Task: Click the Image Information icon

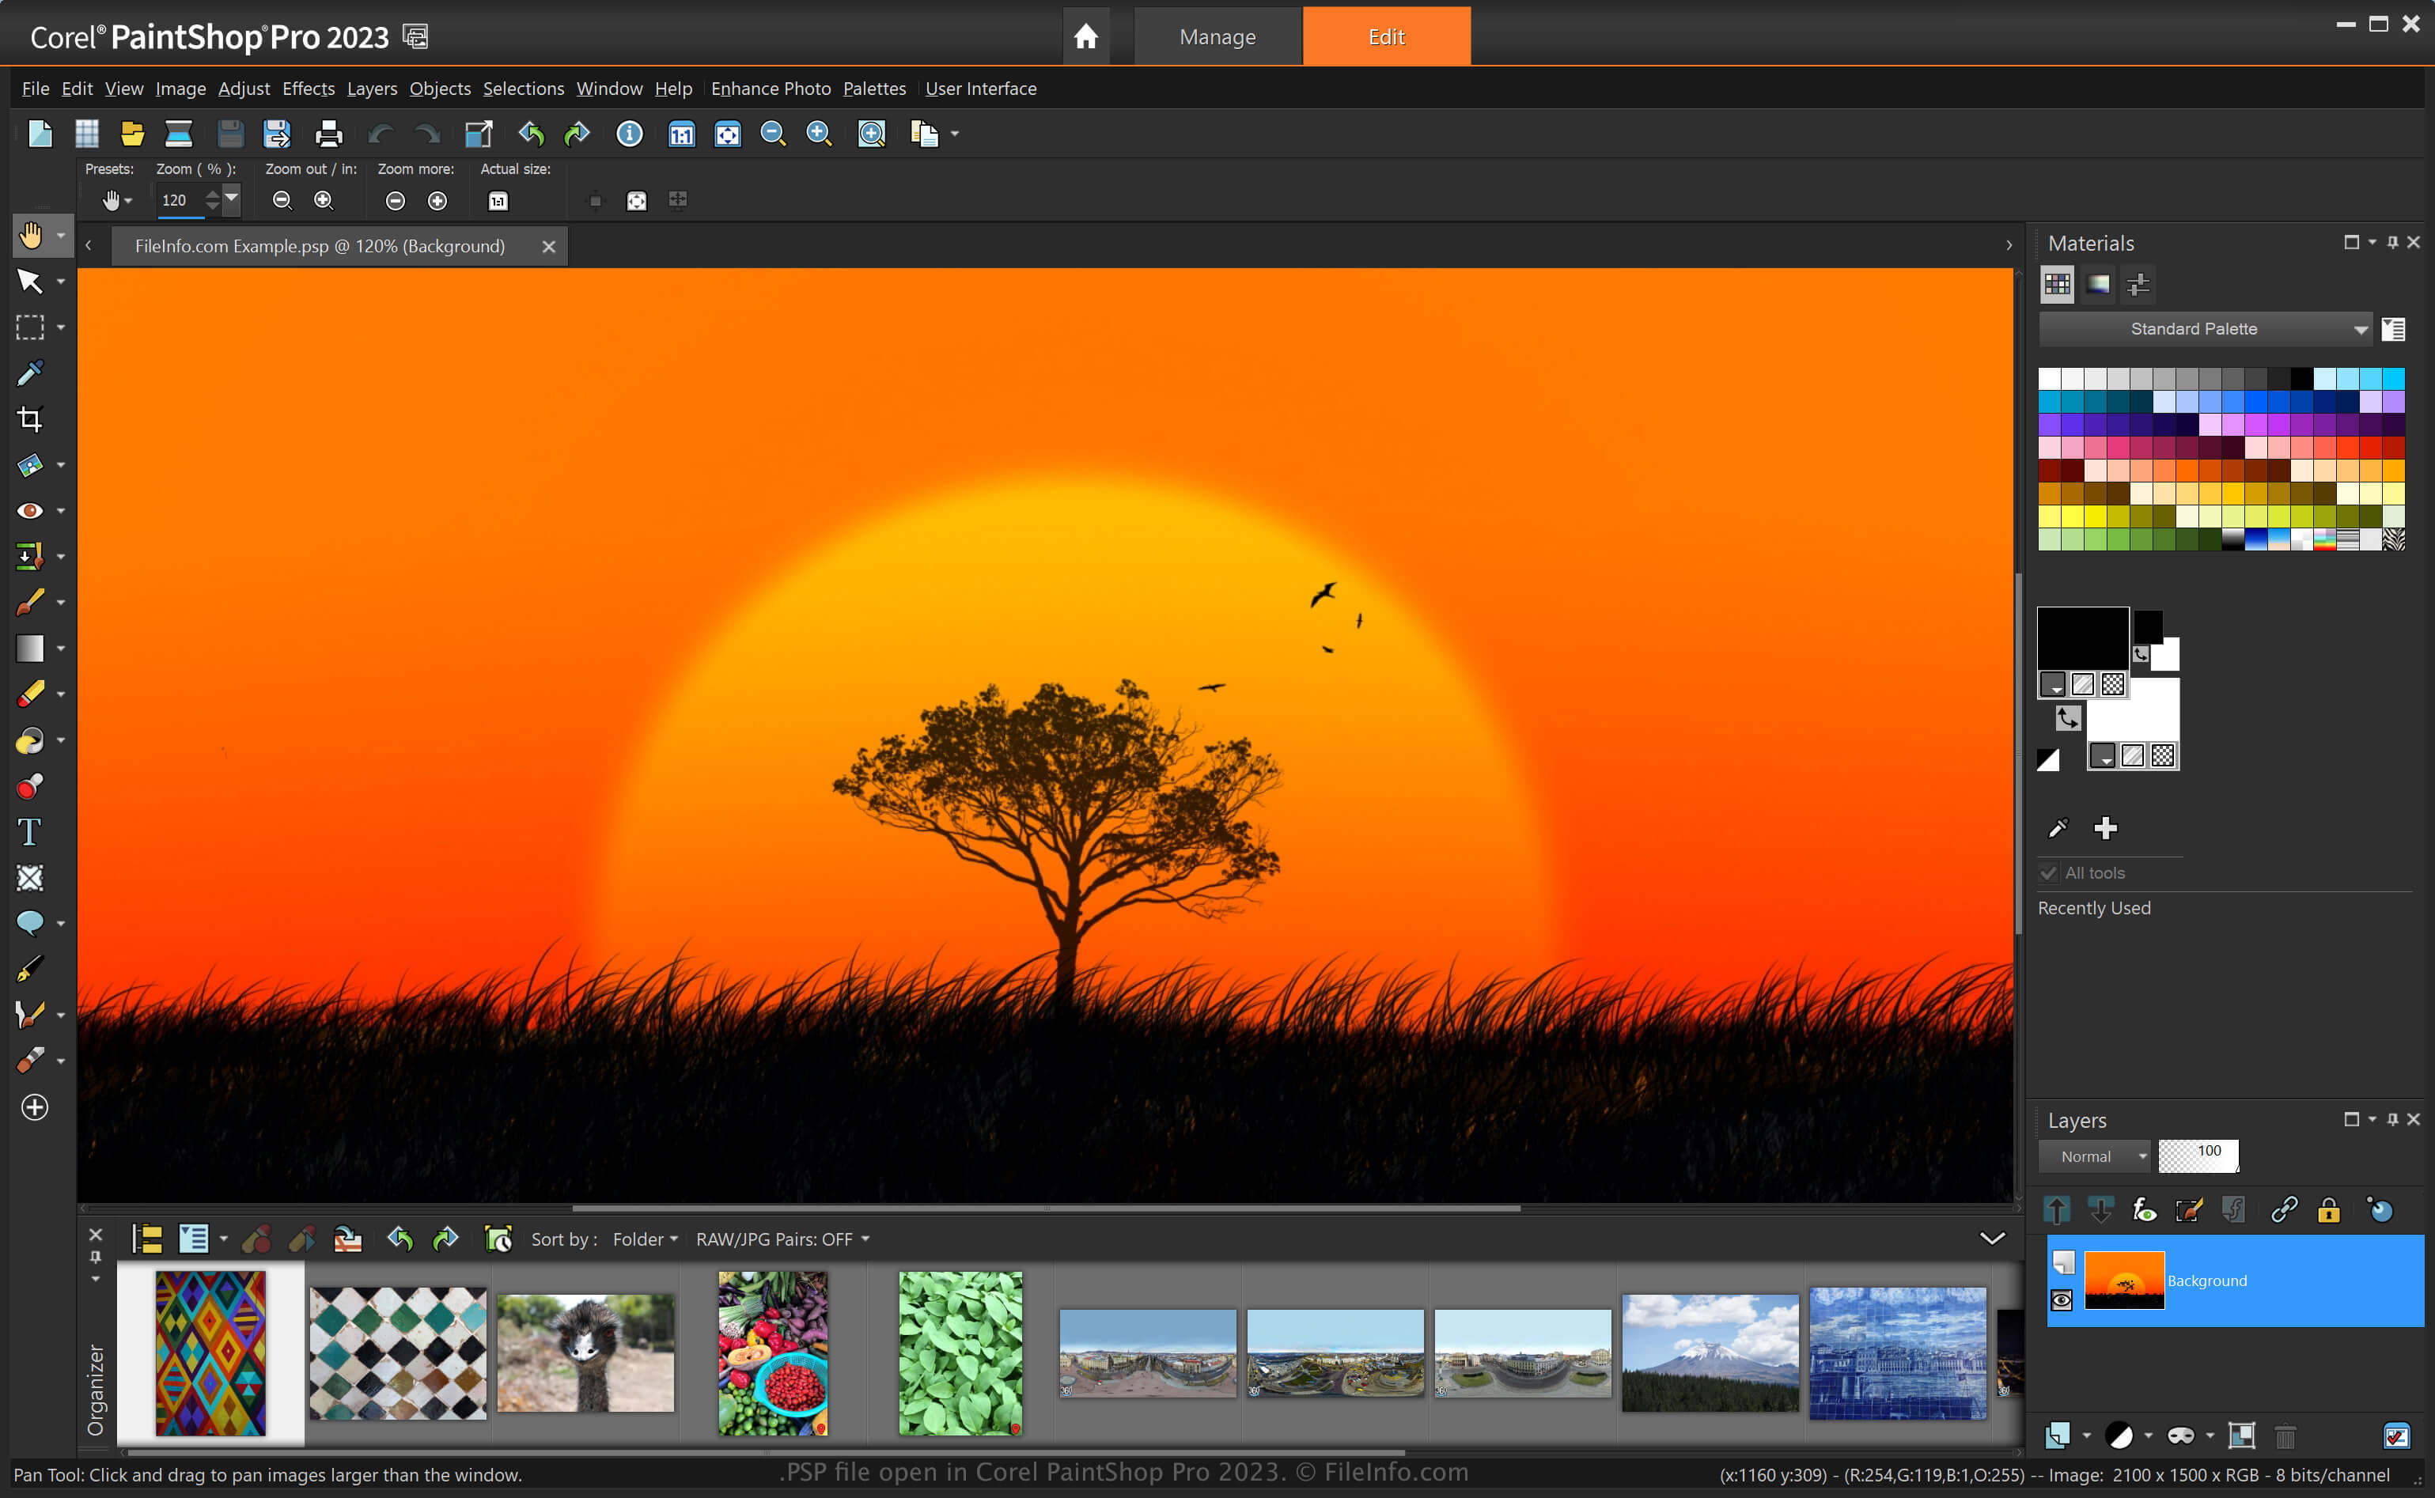Action: tap(629, 134)
